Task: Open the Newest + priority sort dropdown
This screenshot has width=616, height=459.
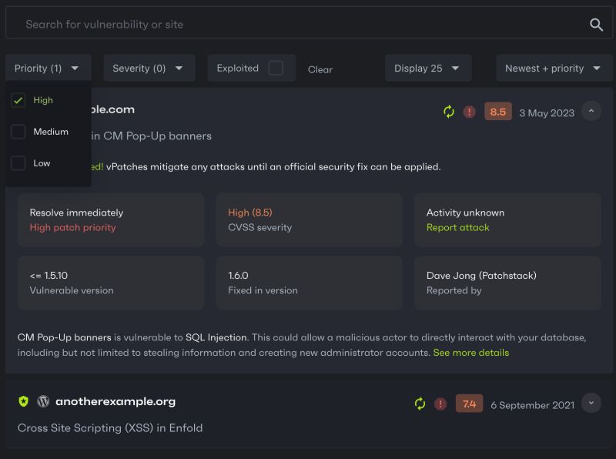Action: point(554,68)
